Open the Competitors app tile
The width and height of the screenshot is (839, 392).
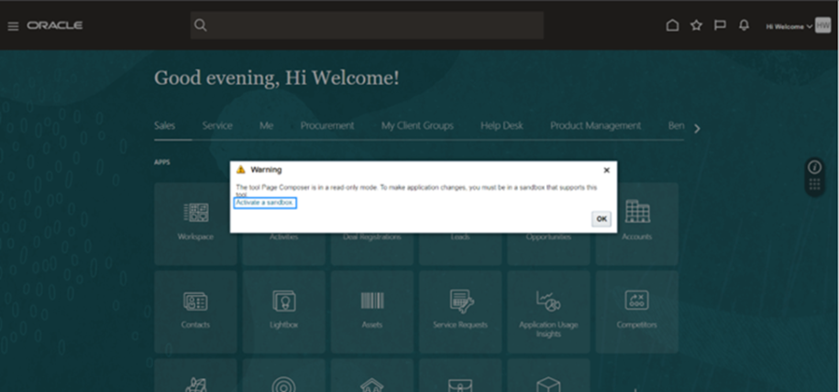point(636,310)
